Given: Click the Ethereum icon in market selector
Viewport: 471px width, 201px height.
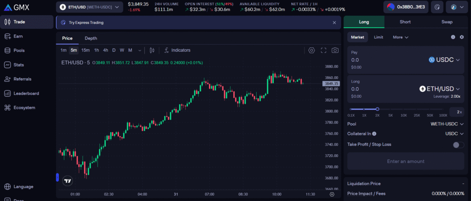Looking at the screenshot, I should tap(63, 7).
